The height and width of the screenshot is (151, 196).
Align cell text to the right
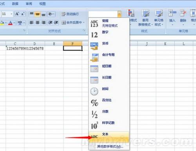(x=43, y=22)
